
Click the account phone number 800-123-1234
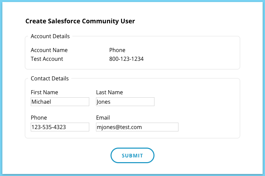tap(126, 59)
